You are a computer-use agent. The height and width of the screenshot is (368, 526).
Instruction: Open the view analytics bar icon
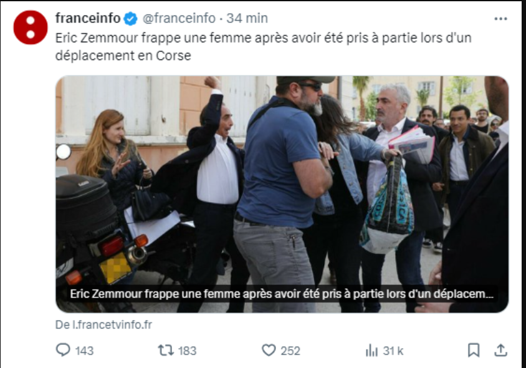[x=371, y=350]
